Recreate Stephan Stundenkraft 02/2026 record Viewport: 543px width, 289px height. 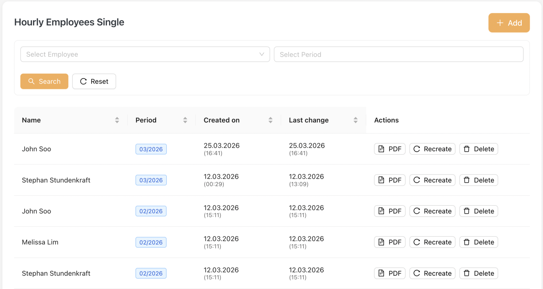(x=432, y=274)
